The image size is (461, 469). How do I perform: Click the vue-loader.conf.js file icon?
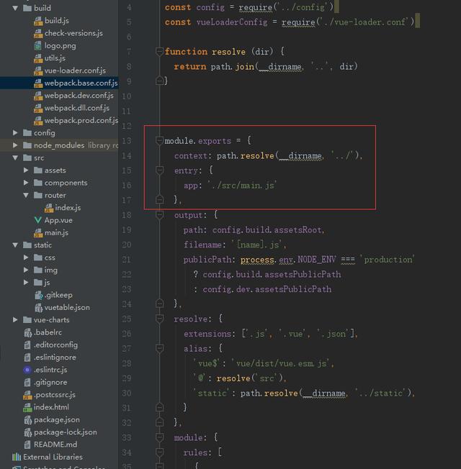pos(38,71)
